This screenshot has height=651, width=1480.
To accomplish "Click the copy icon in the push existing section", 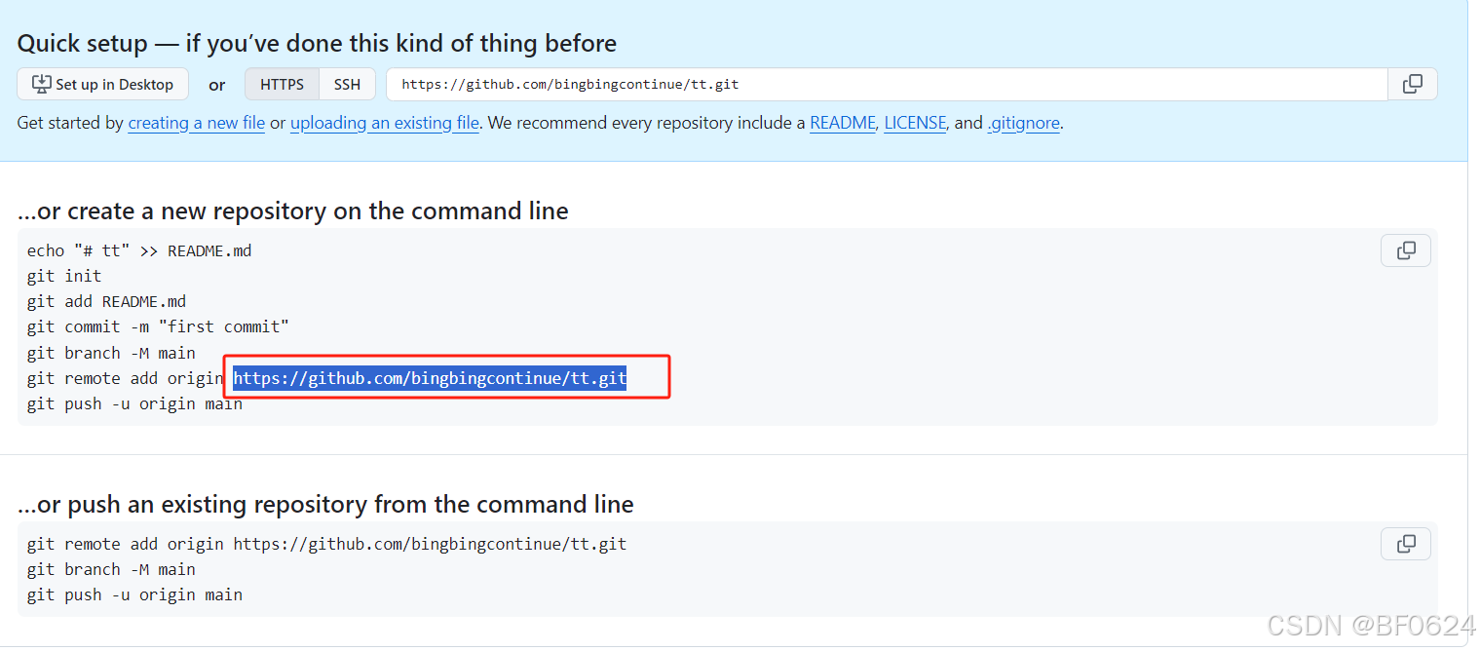I will pyautogui.click(x=1405, y=544).
